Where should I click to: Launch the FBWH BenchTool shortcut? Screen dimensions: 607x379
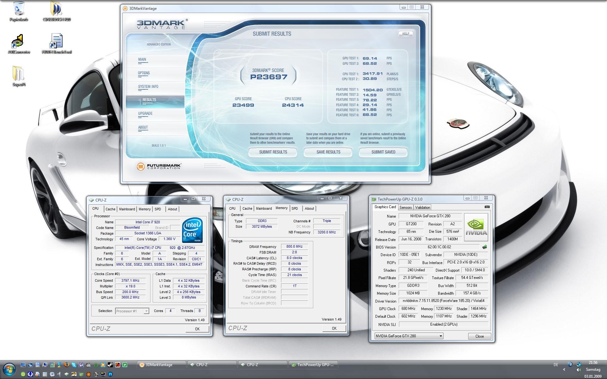point(57,44)
